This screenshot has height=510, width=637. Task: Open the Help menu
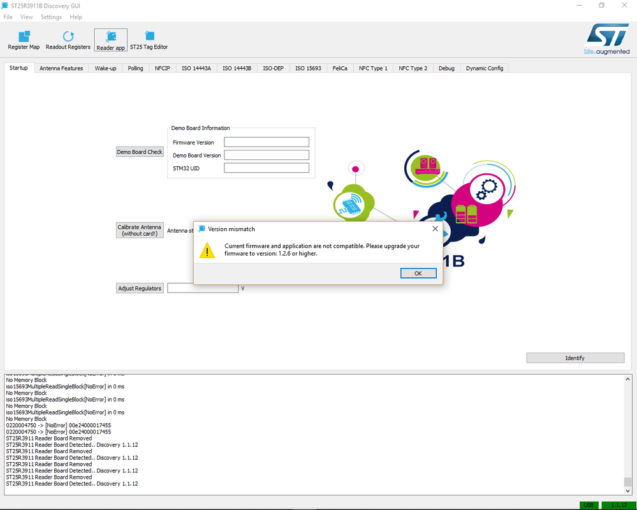point(76,17)
